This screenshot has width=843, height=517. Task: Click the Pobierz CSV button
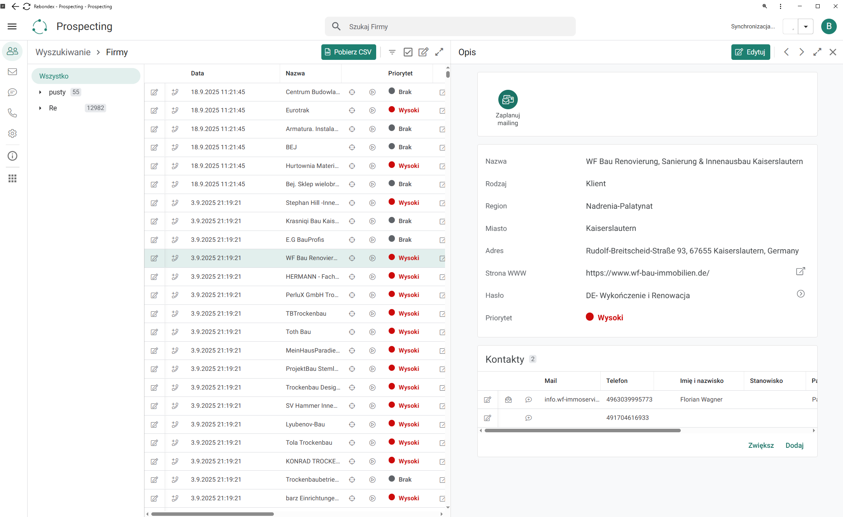[x=349, y=52]
